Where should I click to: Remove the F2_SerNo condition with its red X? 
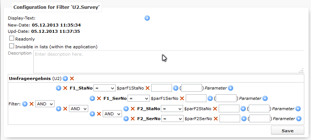pos(132,119)
